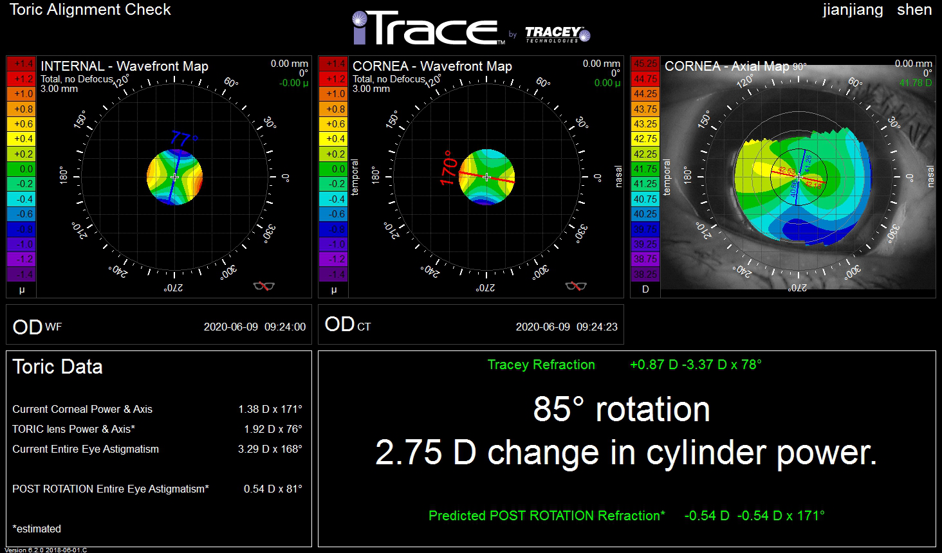
Task: Pick the 38.25 swatch in the Axial Map scale
Action: point(645,274)
